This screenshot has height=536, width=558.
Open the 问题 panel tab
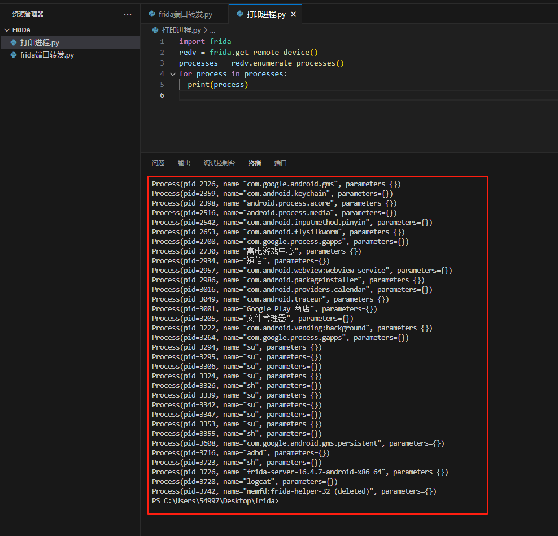[x=158, y=163]
